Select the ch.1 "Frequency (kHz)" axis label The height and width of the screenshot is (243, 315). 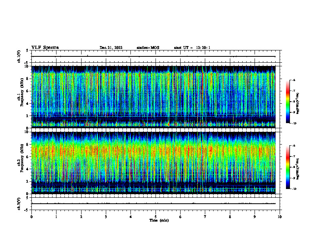click(21, 92)
